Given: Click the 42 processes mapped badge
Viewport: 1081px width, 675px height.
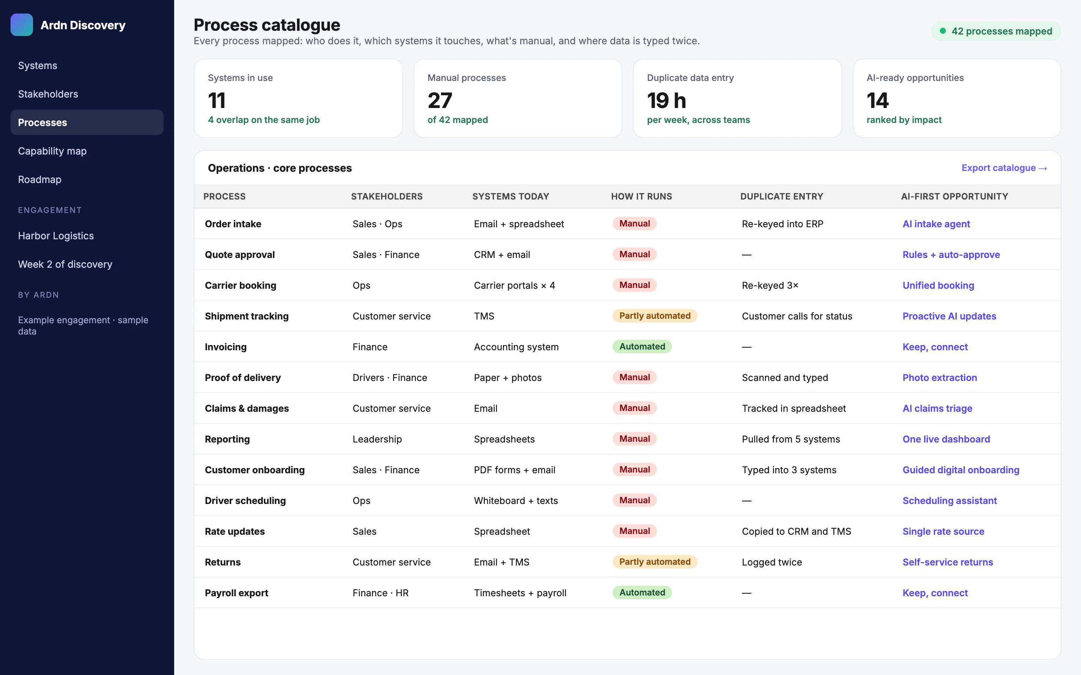Looking at the screenshot, I should click(x=996, y=31).
